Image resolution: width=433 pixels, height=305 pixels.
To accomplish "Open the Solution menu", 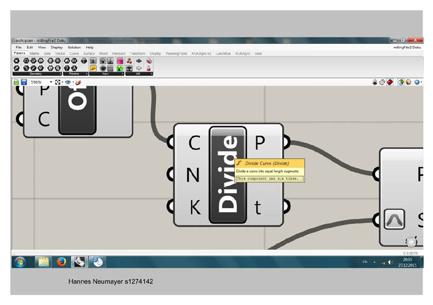I will tap(74, 47).
